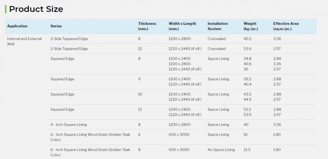Select the 6-Inch Wood Grain series with No Space Lining
Screen dimensions: 328x159
pos(90,152)
